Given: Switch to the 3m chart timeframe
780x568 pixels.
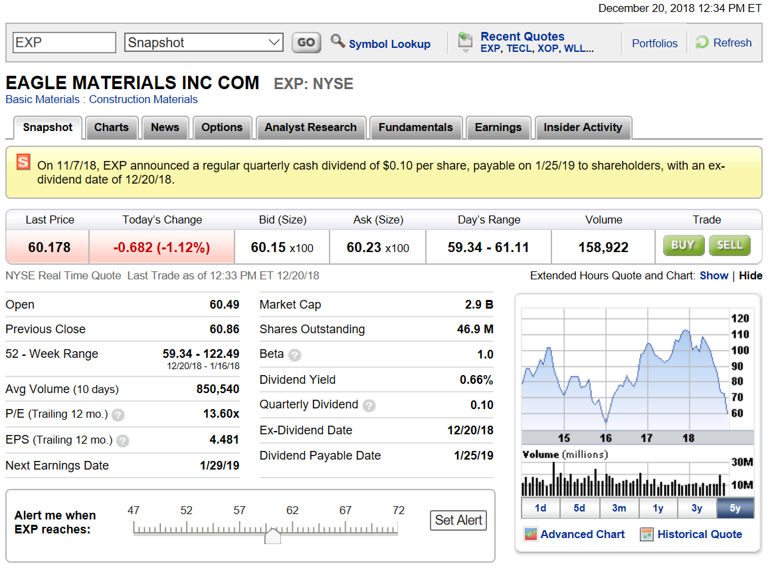Looking at the screenshot, I should click(x=619, y=507).
